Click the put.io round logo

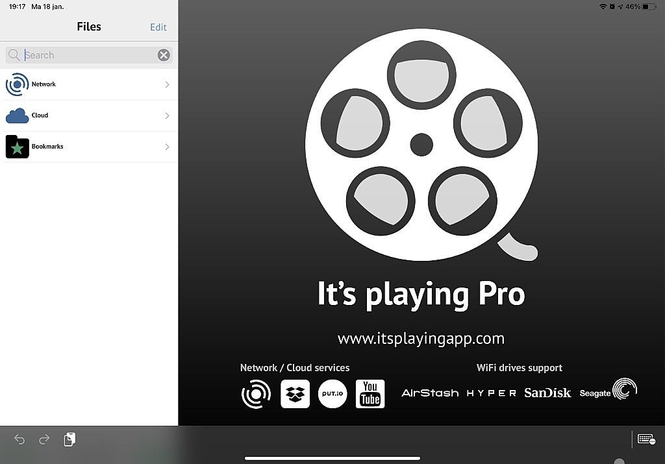click(x=332, y=394)
